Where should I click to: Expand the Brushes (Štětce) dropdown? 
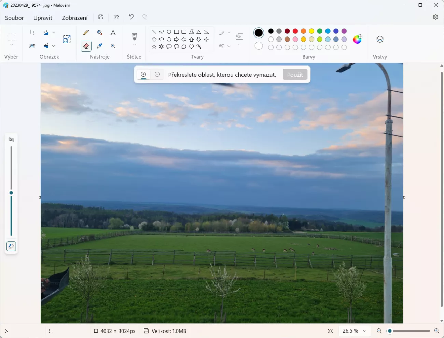(x=134, y=45)
